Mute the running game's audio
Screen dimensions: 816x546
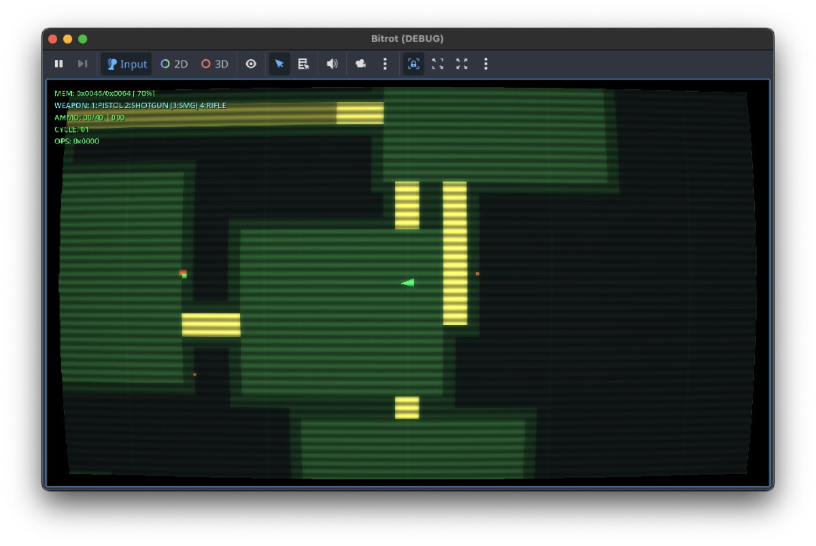332,63
